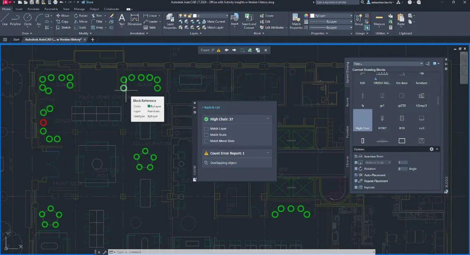The width and height of the screenshot is (470, 255).
Task: Select the High Chair block thumbnail
Action: tap(362, 120)
